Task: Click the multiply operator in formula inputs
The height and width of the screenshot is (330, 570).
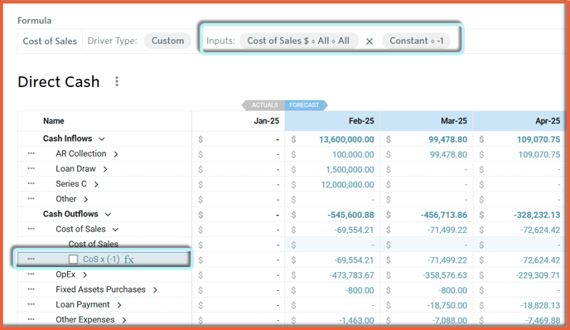Action: coord(370,41)
